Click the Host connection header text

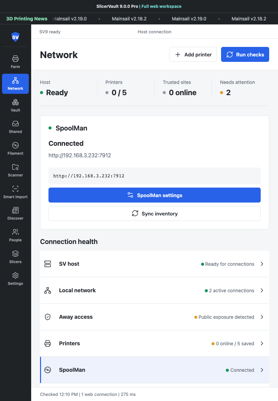pos(155,32)
